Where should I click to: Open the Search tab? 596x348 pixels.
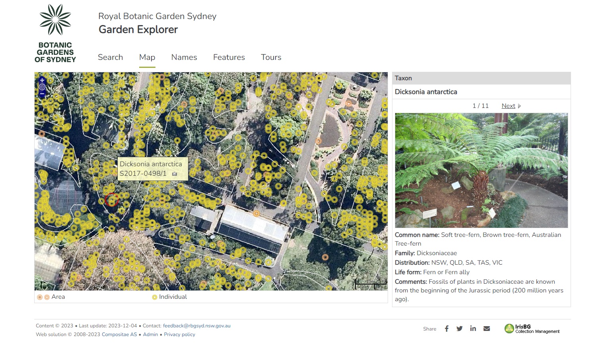pos(110,57)
